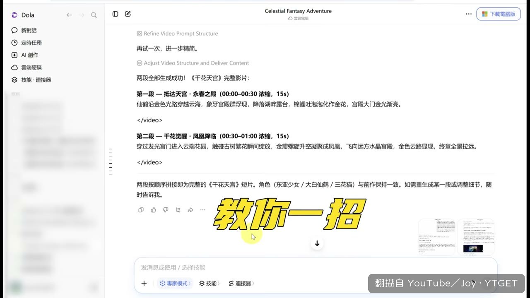Open more response actions ellipsis

203,210
